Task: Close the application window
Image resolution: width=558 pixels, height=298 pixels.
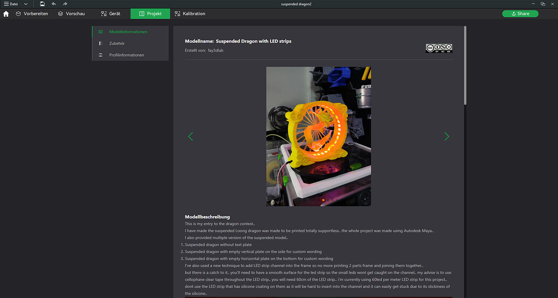Action: [553, 4]
